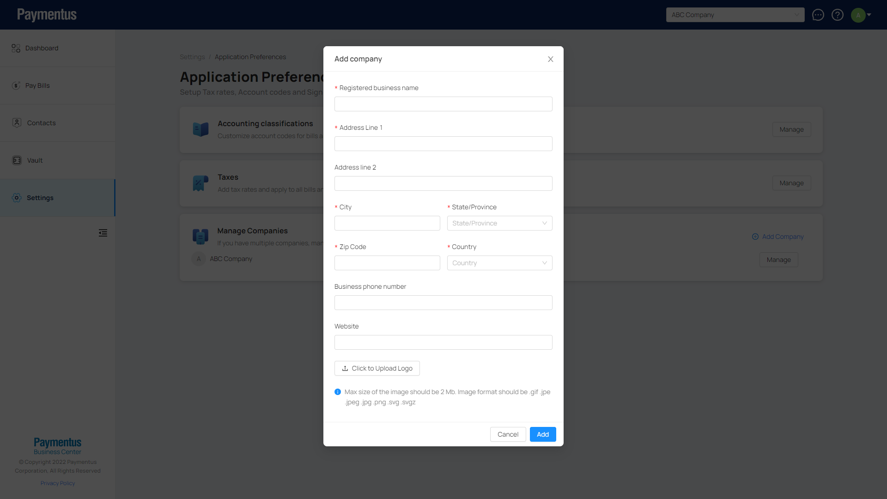Viewport: 887px width, 499px height.
Task: Focus the Zip Code input field
Action: (387, 263)
